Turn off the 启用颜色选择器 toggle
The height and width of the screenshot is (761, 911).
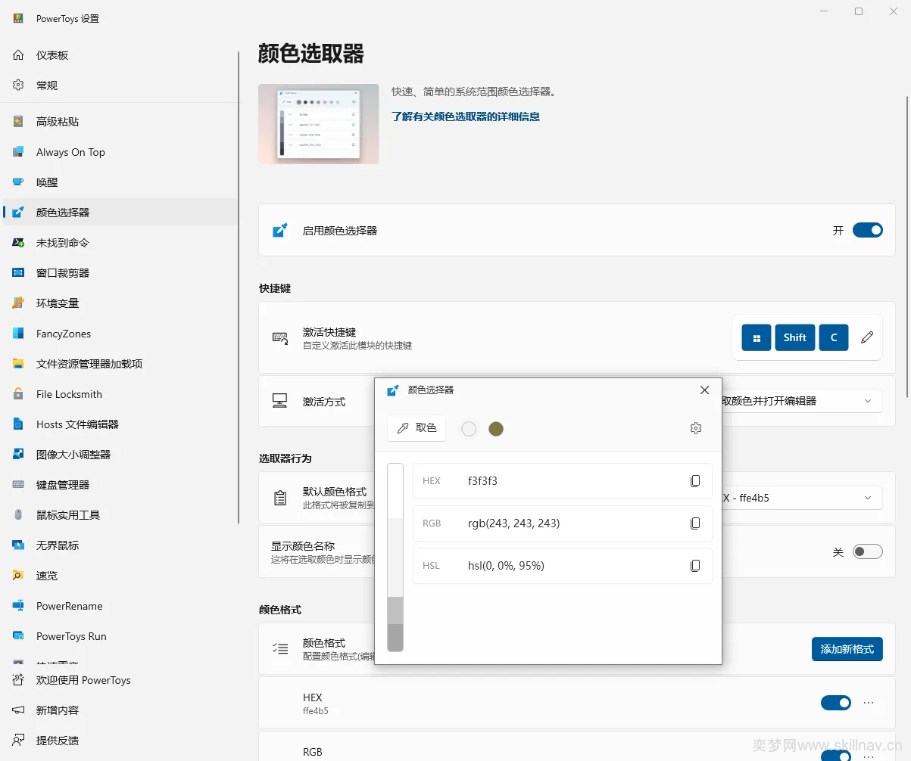[x=868, y=230]
